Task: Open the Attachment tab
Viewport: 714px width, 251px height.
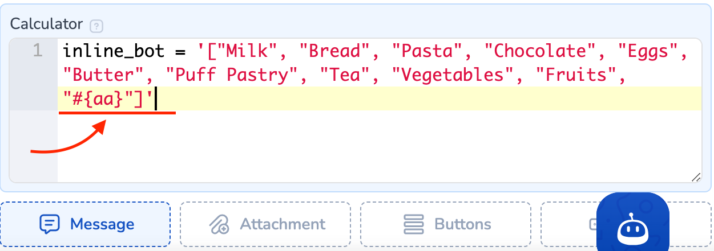Action: [x=265, y=224]
